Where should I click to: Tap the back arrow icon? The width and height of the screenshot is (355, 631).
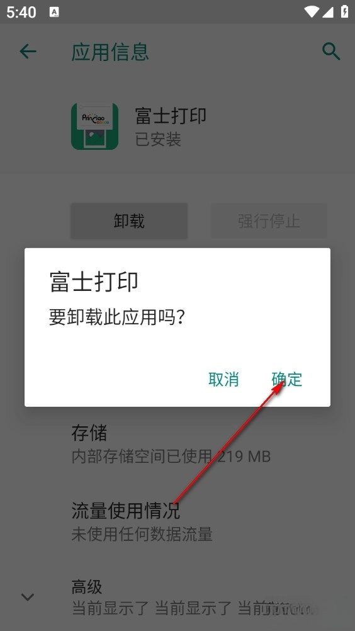pyautogui.click(x=28, y=52)
